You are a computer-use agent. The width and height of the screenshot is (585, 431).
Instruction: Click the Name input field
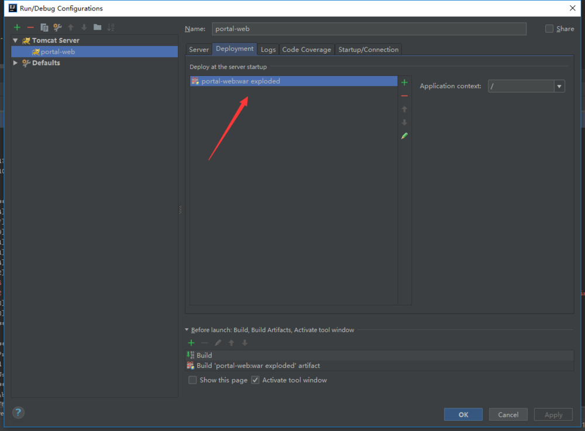point(369,29)
